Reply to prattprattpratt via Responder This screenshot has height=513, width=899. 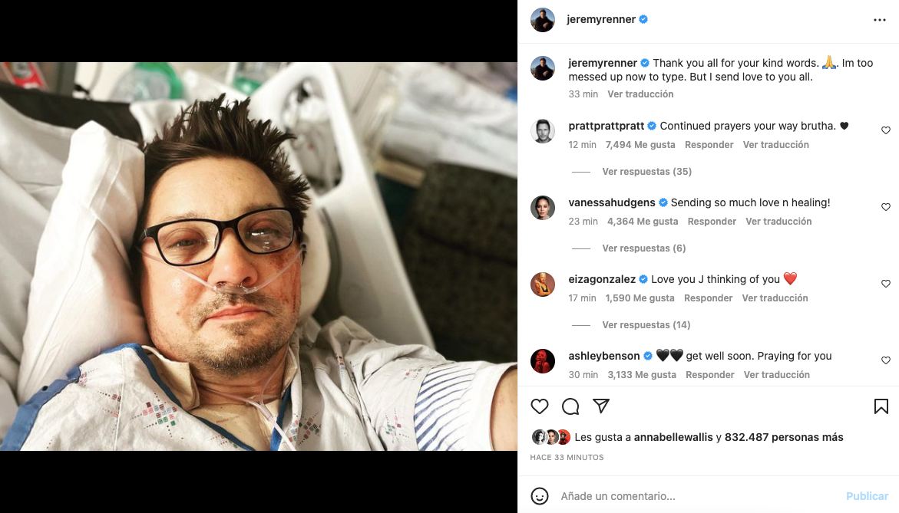[709, 145]
